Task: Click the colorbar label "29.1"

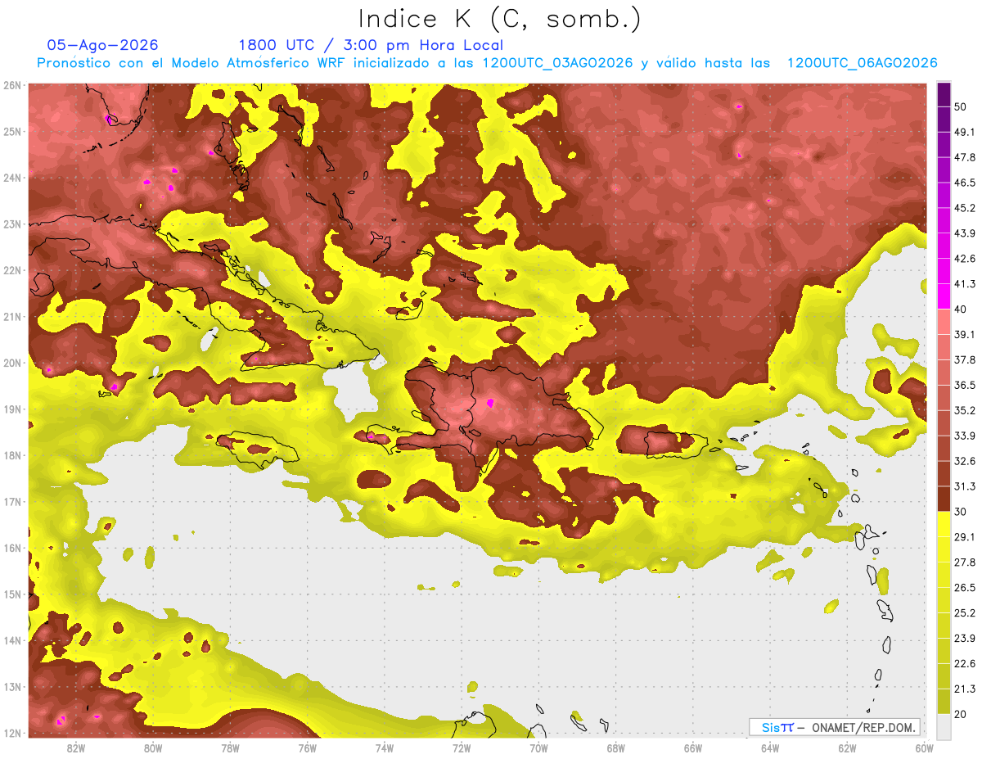Action: [x=964, y=537]
